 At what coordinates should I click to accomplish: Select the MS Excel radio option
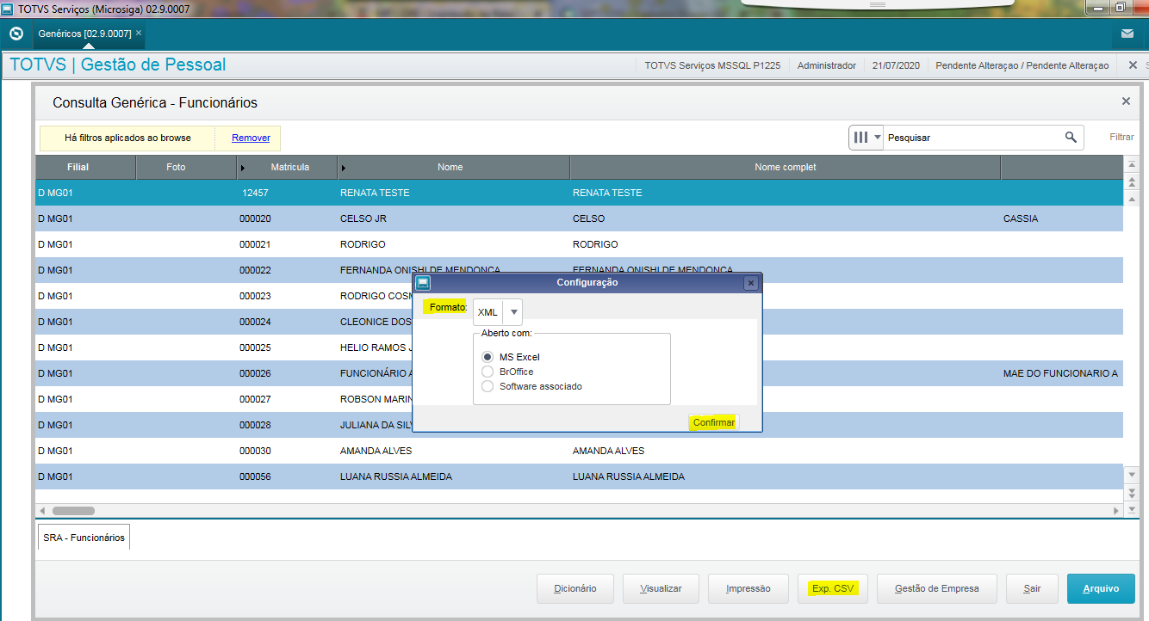pos(488,357)
